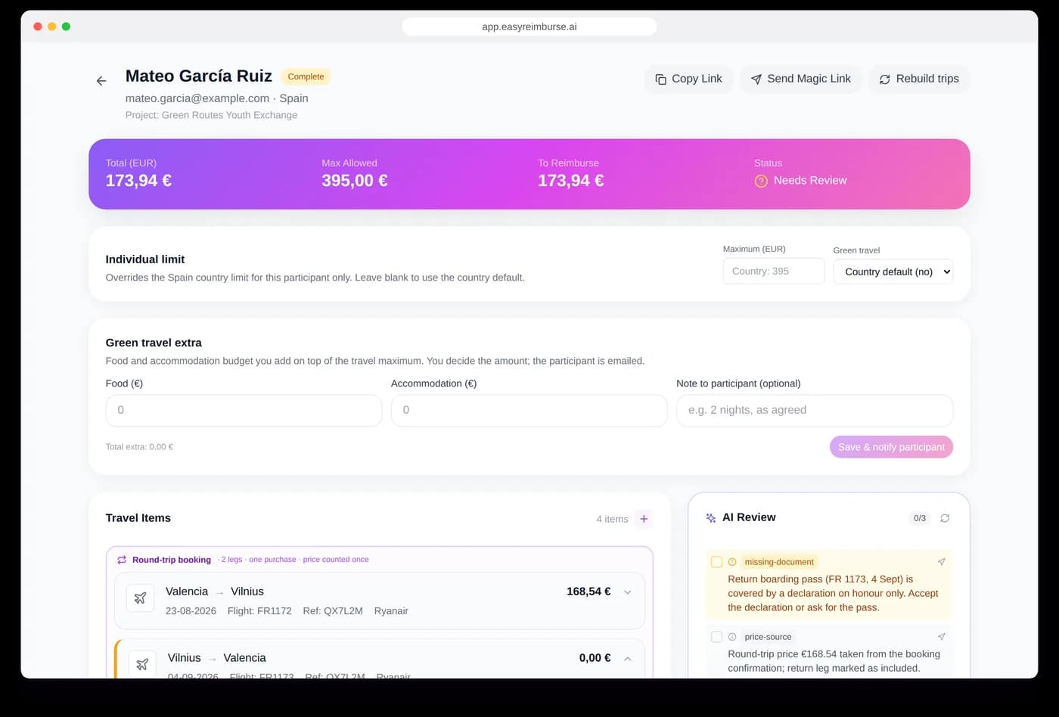The image size is (1059, 717).
Task: Click the 0/3 AI Review counter
Action: [x=920, y=518]
